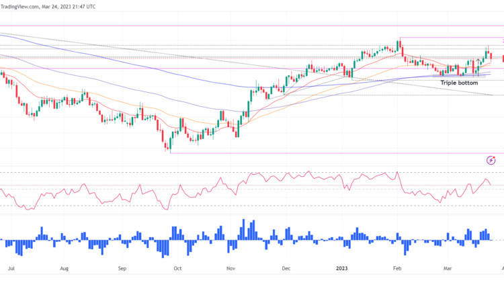This screenshot has height=289, width=504.
Task: Select the Aug date axis label
Action: pyautogui.click(x=64, y=267)
